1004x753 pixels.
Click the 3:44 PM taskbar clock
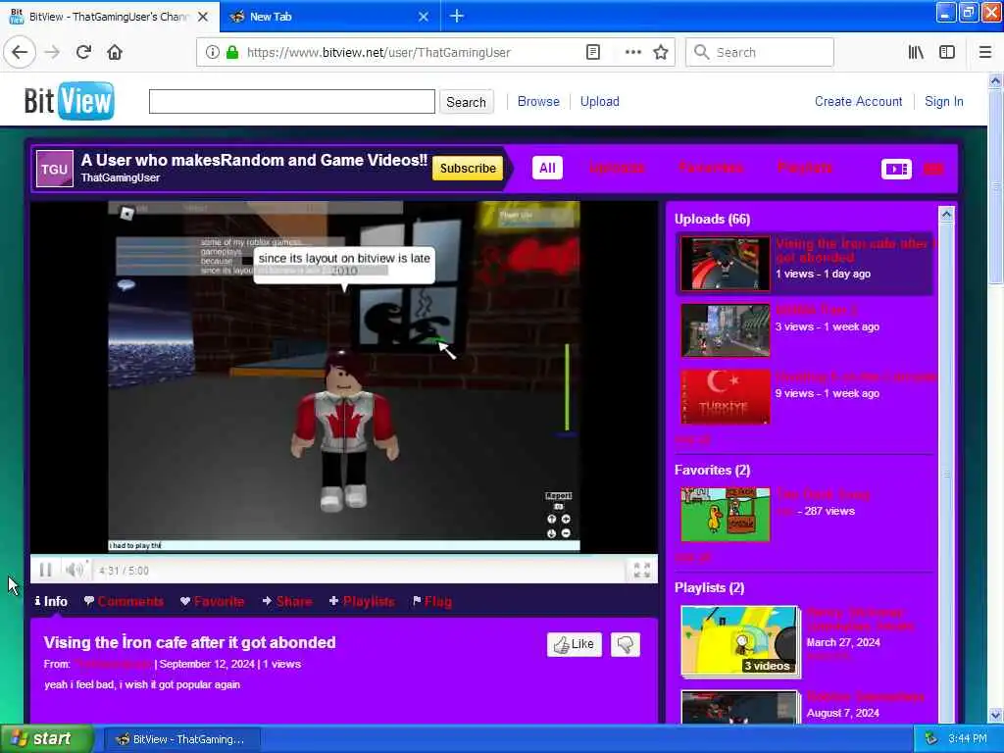(x=968, y=739)
